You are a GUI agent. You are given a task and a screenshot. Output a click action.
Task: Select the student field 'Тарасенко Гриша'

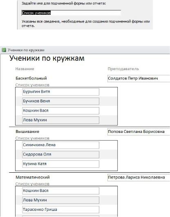pyautogui.click(x=60, y=210)
